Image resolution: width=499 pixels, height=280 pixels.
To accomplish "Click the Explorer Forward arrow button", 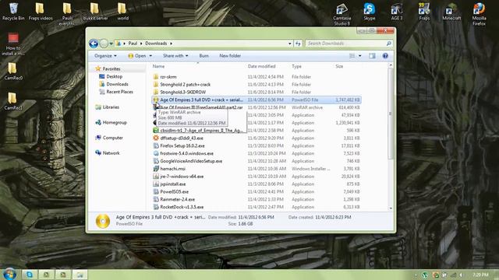I will tap(104, 44).
